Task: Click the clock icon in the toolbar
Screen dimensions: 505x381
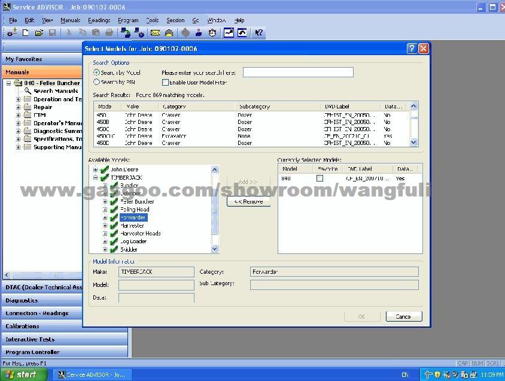Action: click(212, 33)
